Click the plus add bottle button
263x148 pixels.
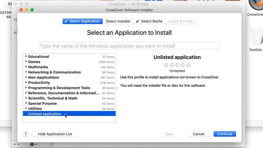(x=16, y=144)
